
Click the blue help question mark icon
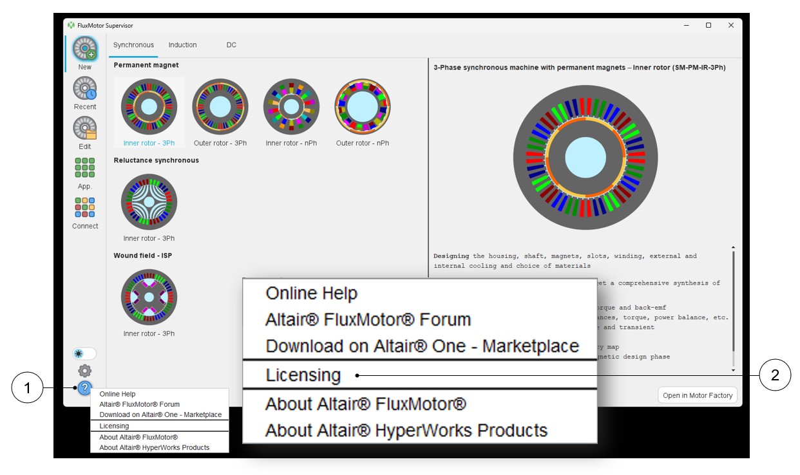click(85, 388)
